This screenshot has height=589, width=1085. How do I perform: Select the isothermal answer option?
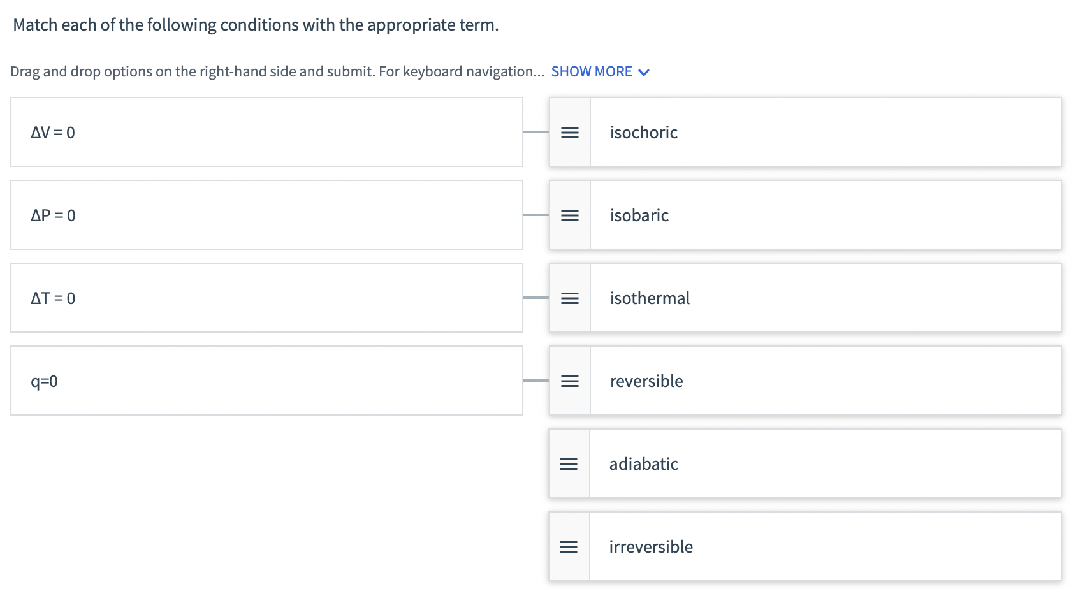pos(805,298)
